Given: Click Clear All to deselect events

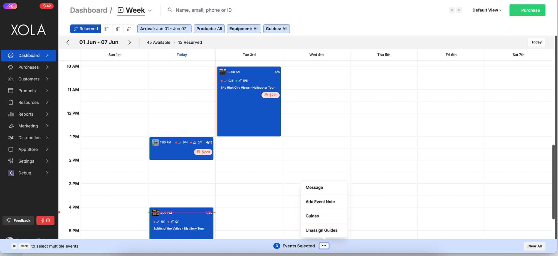Looking at the screenshot, I should tap(534, 246).
